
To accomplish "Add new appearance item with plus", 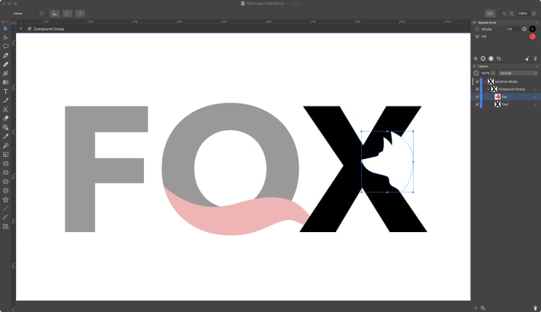I will 475,59.
